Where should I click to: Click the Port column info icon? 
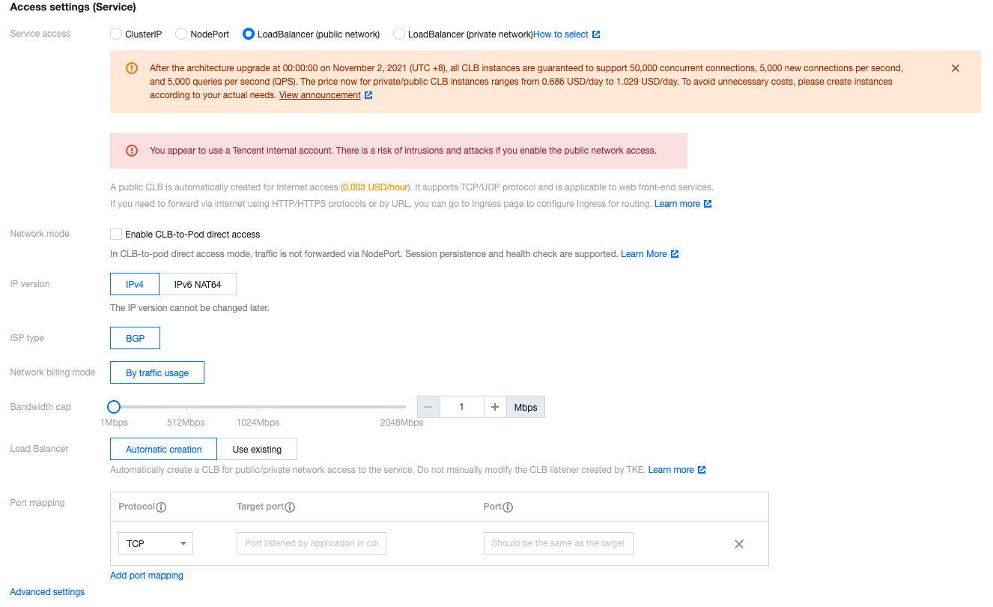[508, 507]
